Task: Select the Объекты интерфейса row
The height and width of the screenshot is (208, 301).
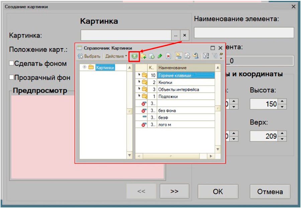Action: [x=175, y=89]
